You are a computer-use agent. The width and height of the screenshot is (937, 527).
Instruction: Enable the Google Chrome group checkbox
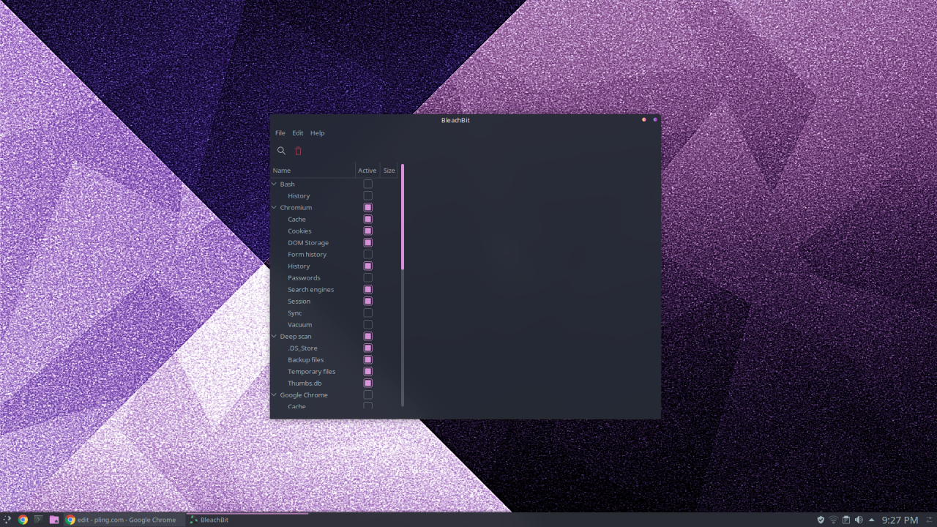point(367,395)
